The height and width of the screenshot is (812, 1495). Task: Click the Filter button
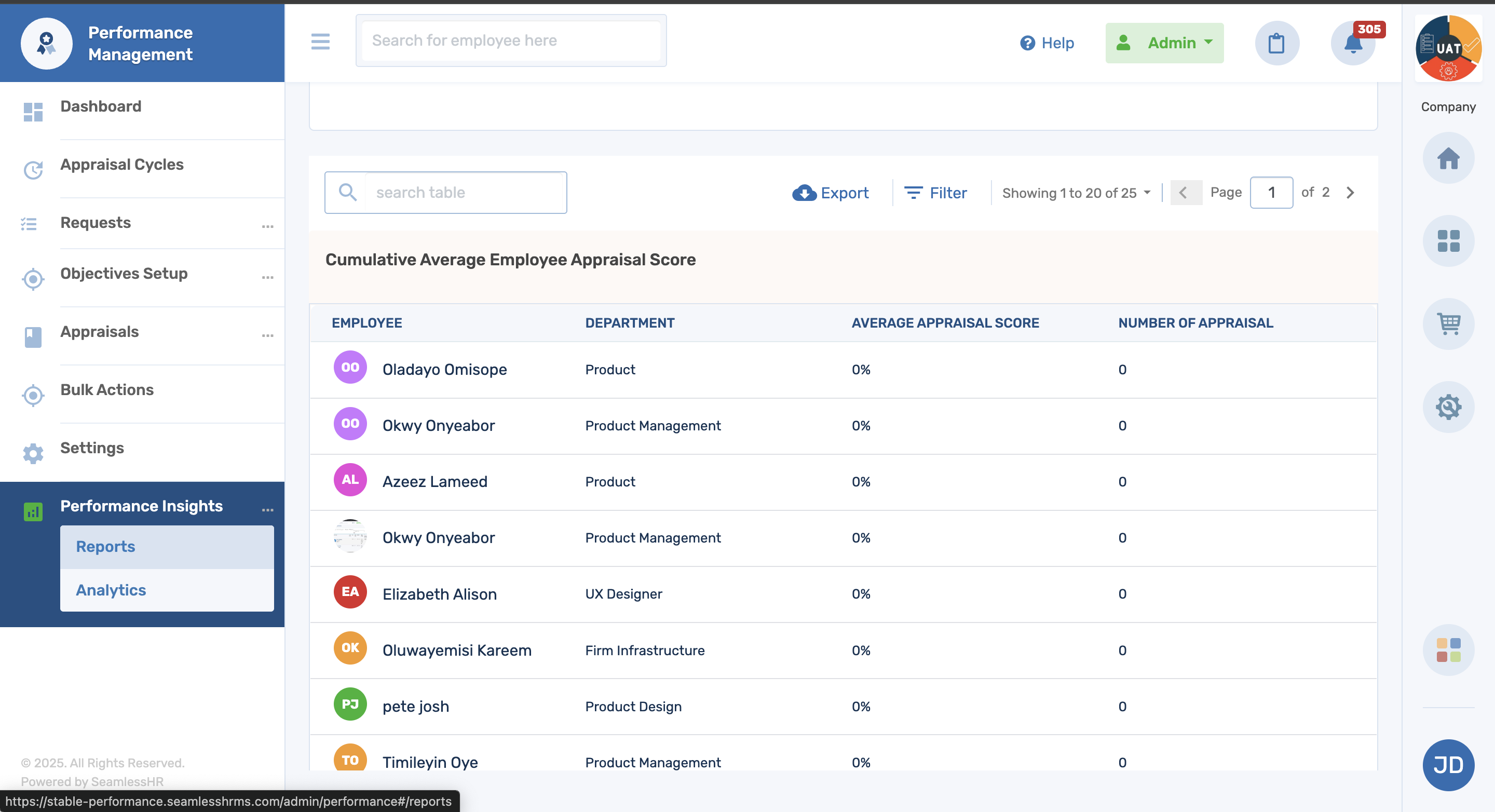click(x=935, y=193)
